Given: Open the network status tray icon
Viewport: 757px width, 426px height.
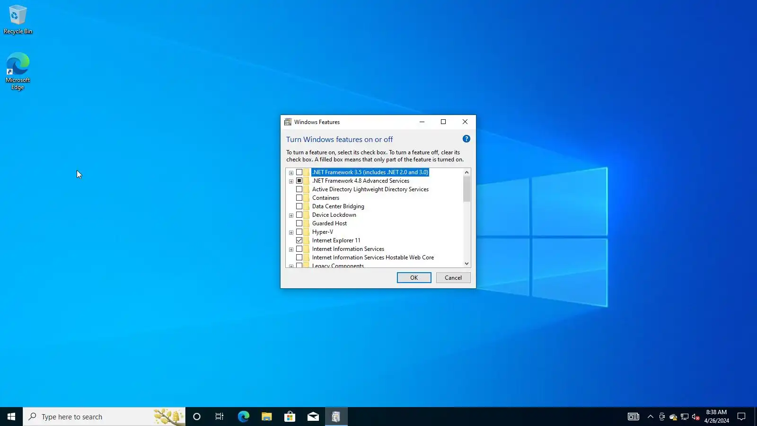Looking at the screenshot, I should 685,417.
